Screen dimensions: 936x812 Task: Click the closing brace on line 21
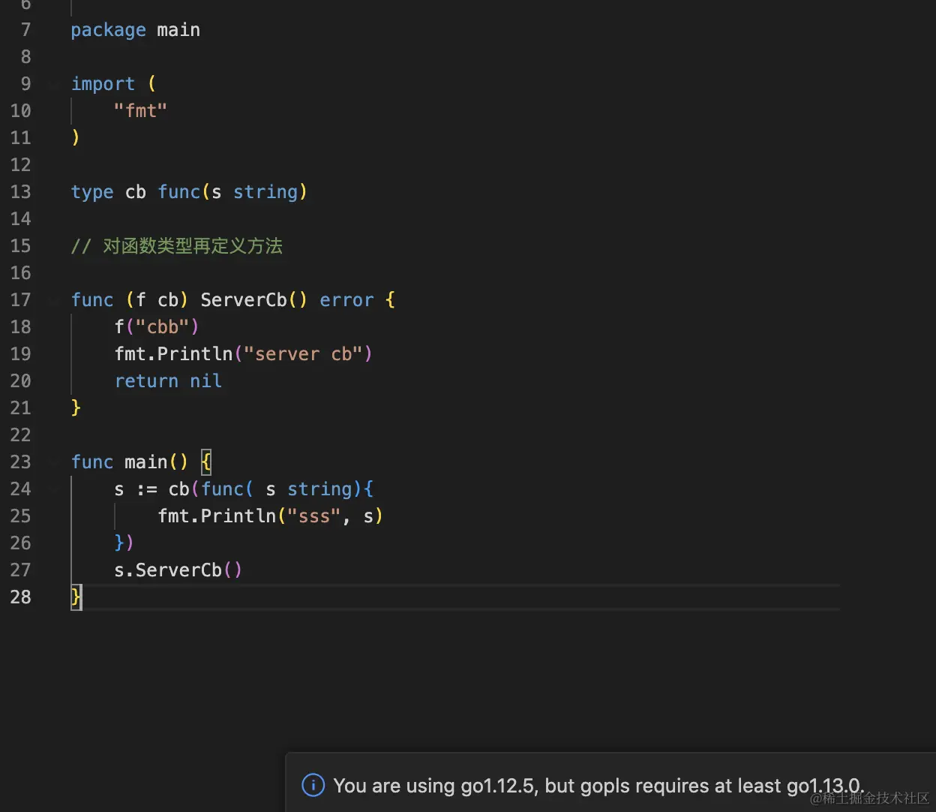[76, 408]
